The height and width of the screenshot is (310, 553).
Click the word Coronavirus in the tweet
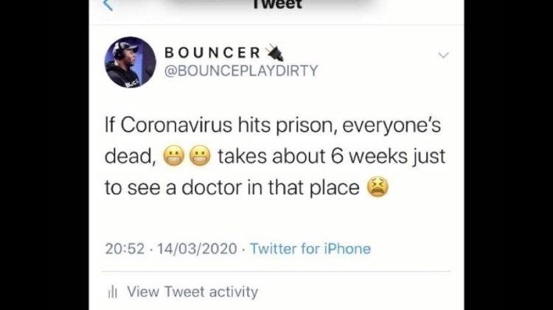(x=176, y=124)
